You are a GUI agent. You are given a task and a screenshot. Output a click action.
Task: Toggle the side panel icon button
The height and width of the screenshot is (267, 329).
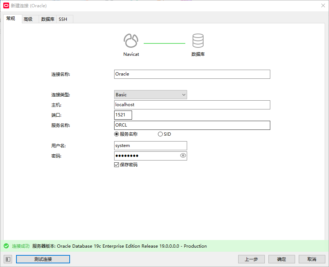pos(8,259)
